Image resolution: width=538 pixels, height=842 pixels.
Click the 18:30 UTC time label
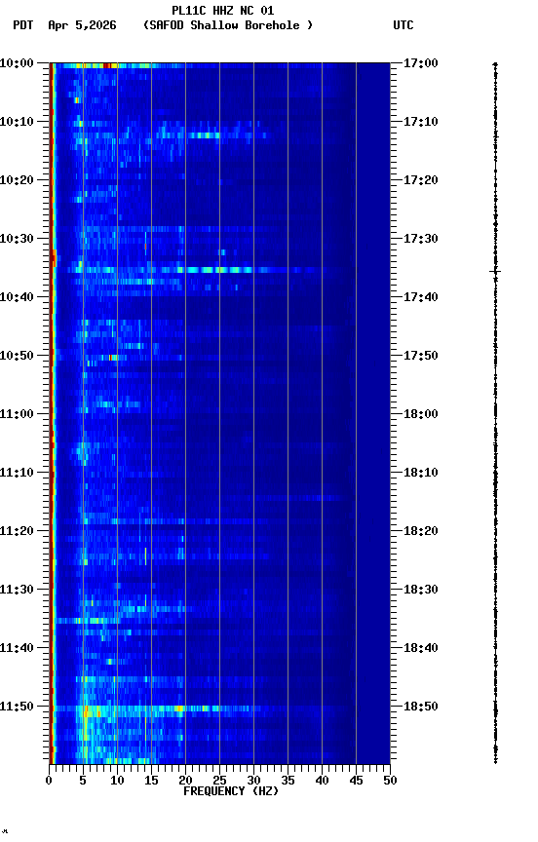[x=421, y=590]
